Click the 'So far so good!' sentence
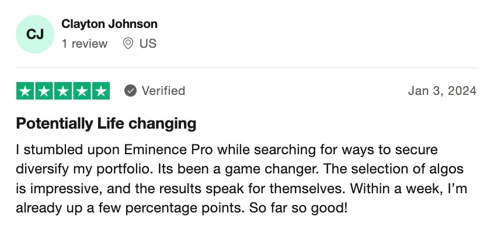The width and height of the screenshot is (494, 227). pyautogui.click(x=298, y=208)
